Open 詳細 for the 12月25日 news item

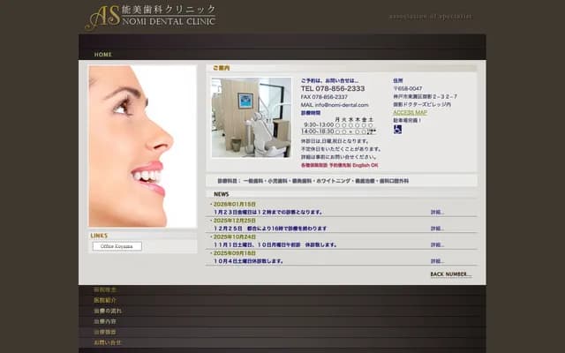(x=437, y=229)
